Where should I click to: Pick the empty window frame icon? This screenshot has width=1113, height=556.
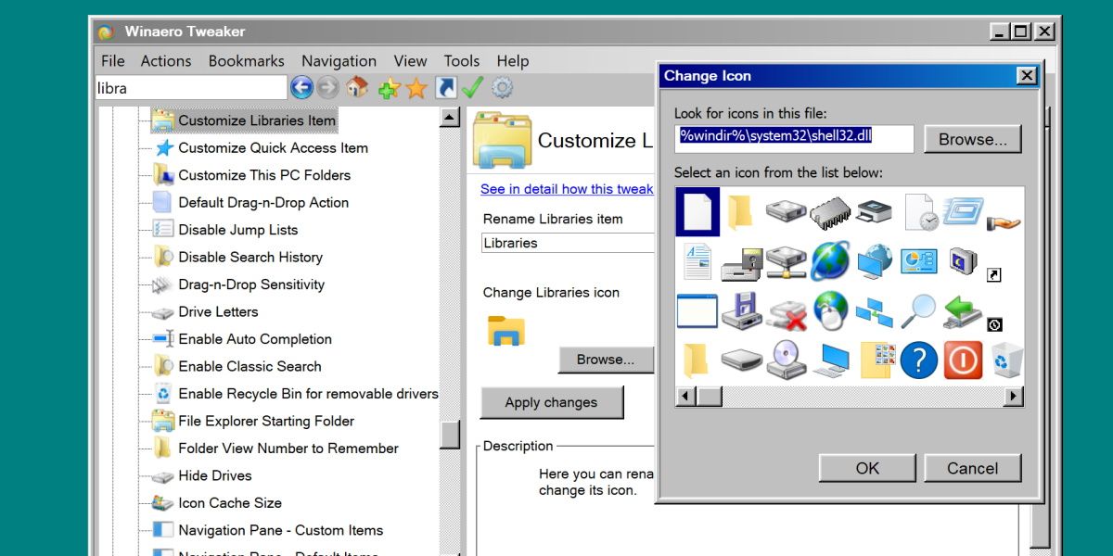[x=697, y=311]
